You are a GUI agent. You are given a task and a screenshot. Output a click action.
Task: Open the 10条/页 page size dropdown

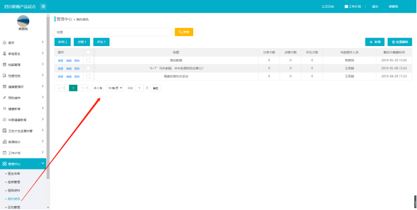click(x=115, y=88)
